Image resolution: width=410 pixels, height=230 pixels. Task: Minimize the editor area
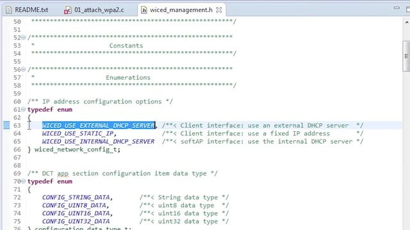397,8
